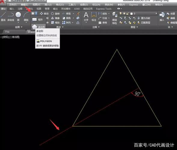Select the Rotate (旋转) tool
Screen dimensions: 177x150
point(55,13)
